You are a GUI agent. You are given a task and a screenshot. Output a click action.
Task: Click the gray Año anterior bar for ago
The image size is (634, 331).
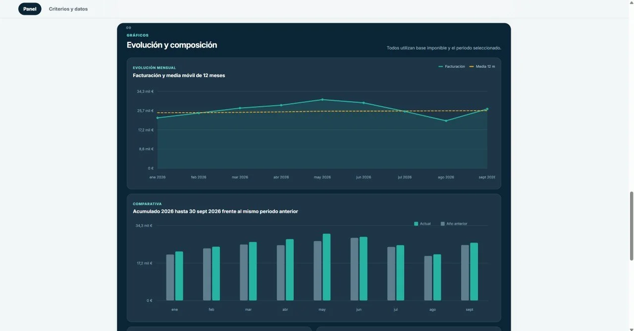(428, 278)
